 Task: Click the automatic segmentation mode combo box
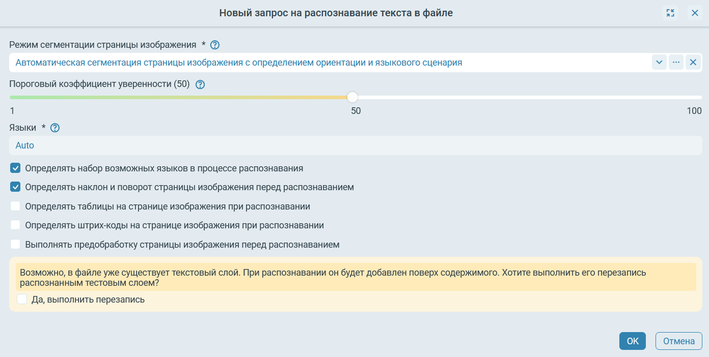[x=326, y=63]
